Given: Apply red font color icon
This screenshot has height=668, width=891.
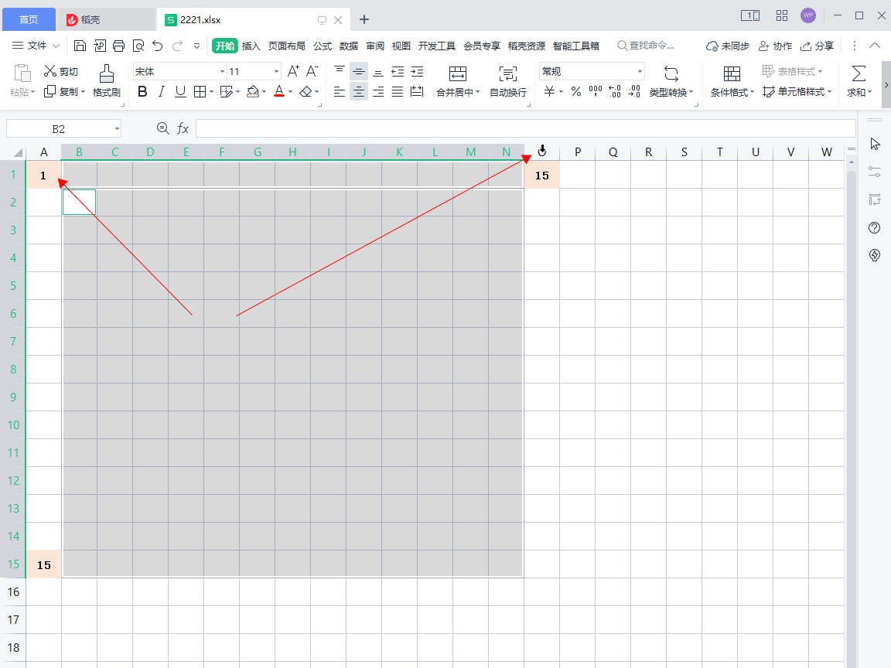Looking at the screenshot, I should pyautogui.click(x=279, y=91).
